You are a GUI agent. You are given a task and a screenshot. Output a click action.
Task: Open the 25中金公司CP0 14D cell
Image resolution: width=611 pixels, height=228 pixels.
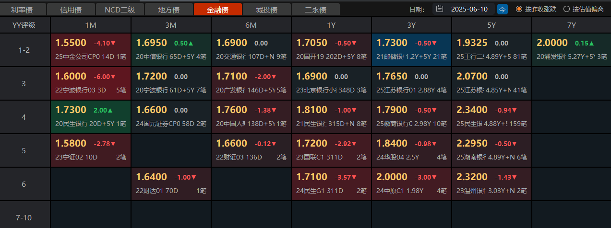coord(91,50)
